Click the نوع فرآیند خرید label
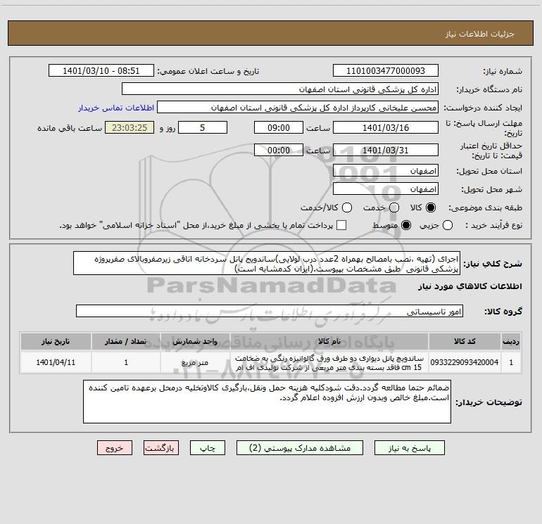This screenshot has height=524, width=542. point(493,225)
